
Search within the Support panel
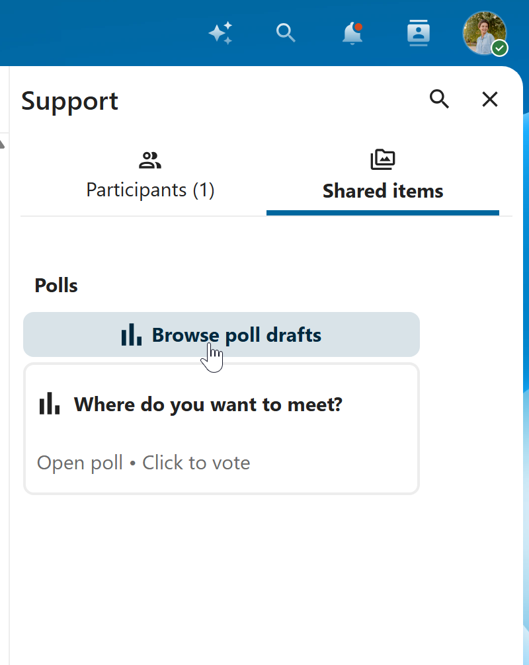[440, 99]
